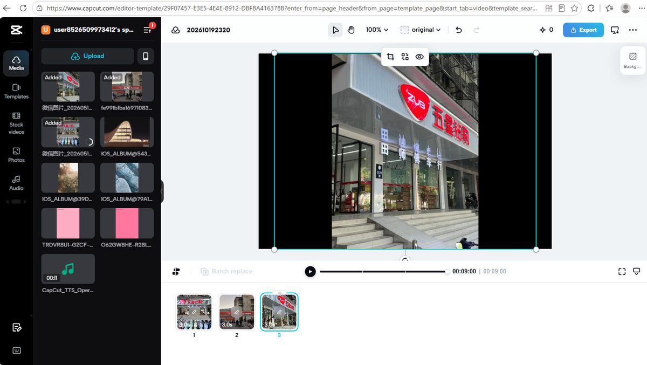Select the fe991b1ba16971083 media thumbnail

[x=127, y=87]
